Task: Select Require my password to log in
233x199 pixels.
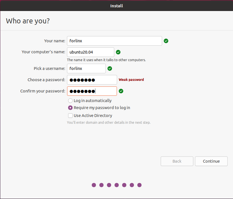Action: click(70, 108)
